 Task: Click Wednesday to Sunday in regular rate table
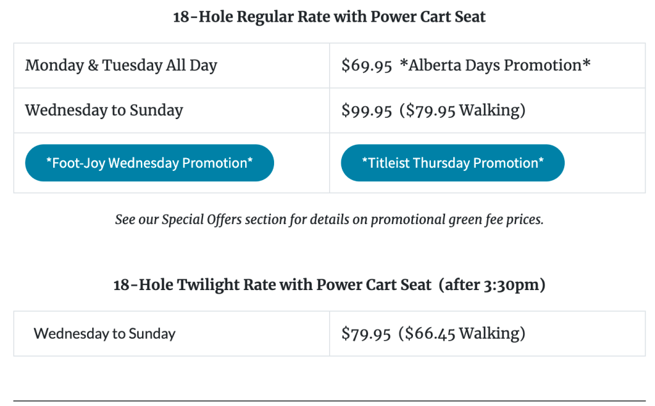point(104,110)
